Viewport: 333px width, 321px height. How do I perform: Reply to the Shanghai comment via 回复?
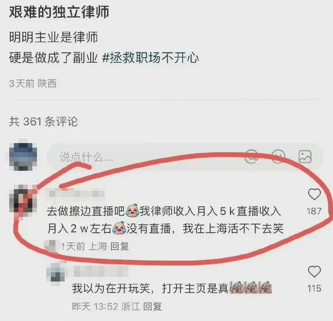[x=120, y=246]
